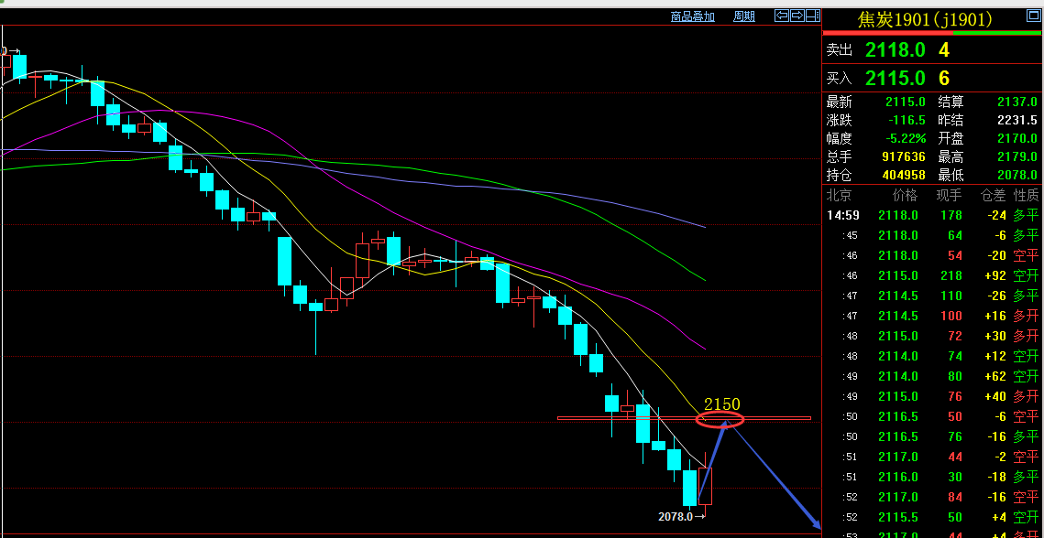The width and height of the screenshot is (1044, 538).
Task: Go to next contract with right arrow icon
Action: [797, 16]
